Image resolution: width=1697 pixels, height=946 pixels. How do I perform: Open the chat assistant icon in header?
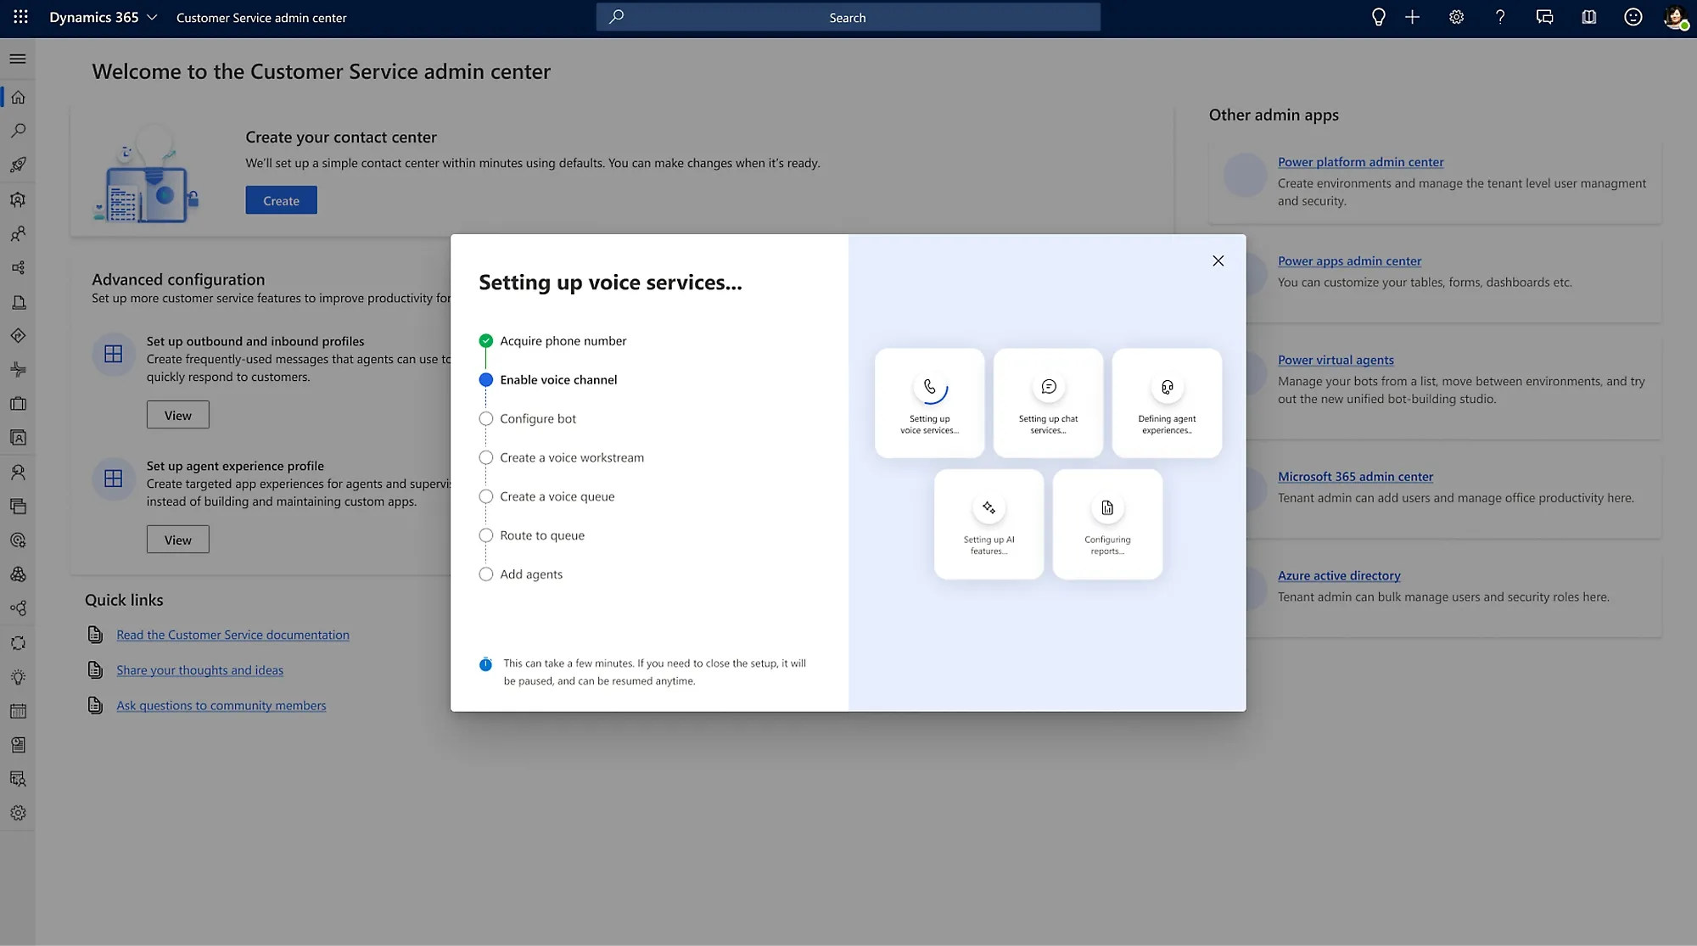click(1544, 17)
